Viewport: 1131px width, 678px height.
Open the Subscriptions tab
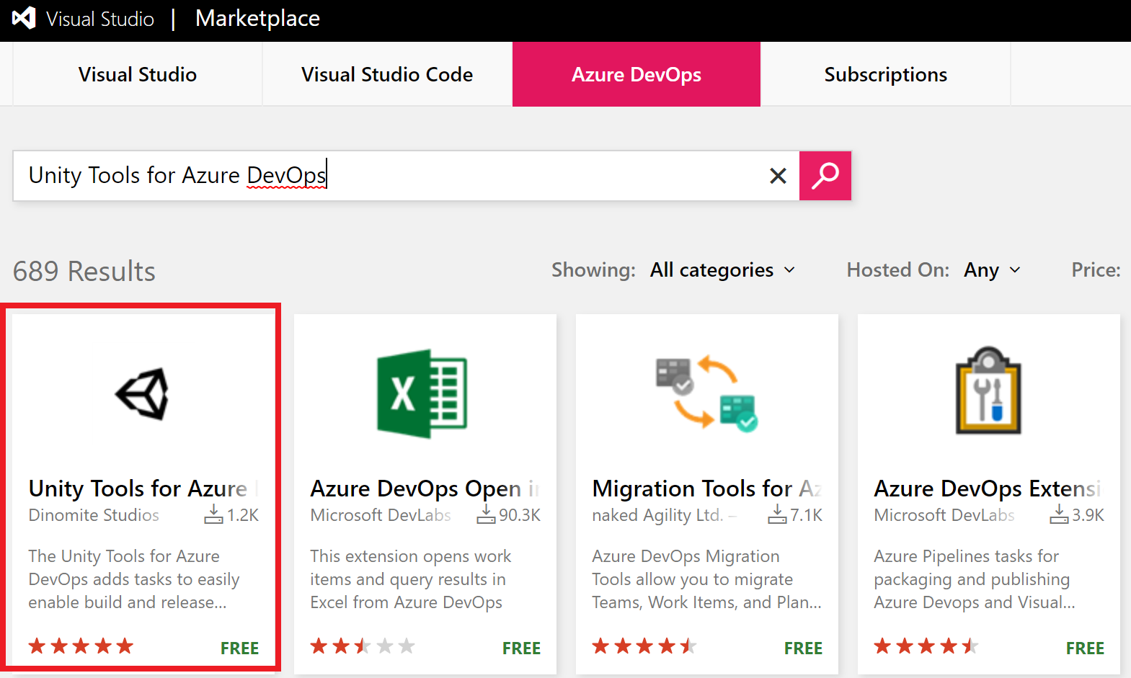pos(885,74)
